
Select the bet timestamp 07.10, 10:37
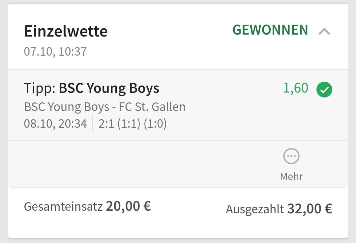tap(55, 51)
